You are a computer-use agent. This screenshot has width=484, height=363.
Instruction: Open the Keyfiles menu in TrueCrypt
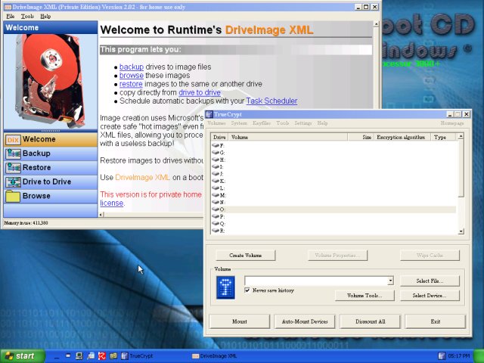click(x=262, y=123)
